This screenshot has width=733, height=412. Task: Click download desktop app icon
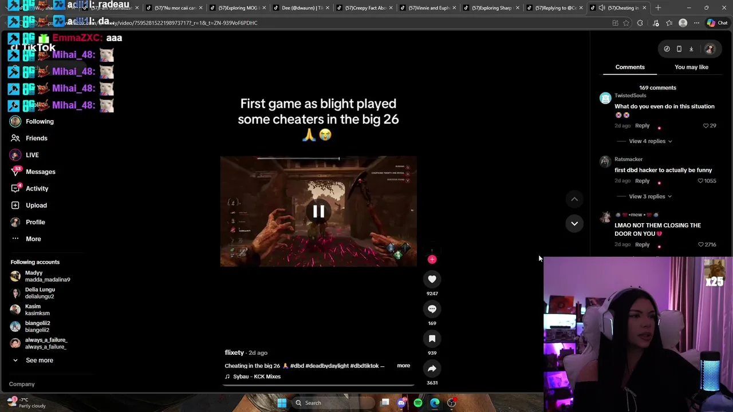click(691, 49)
